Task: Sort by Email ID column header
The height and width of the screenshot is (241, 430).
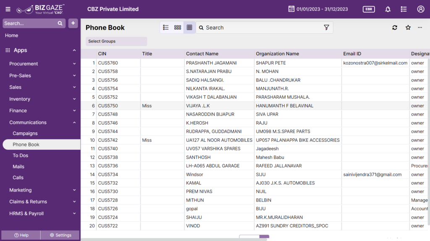Action: 352,54
